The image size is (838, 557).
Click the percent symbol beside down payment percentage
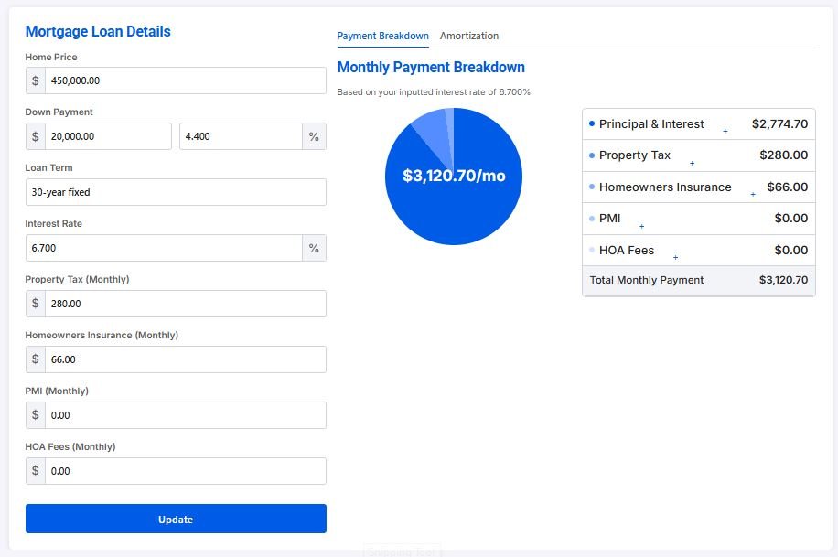(x=314, y=136)
